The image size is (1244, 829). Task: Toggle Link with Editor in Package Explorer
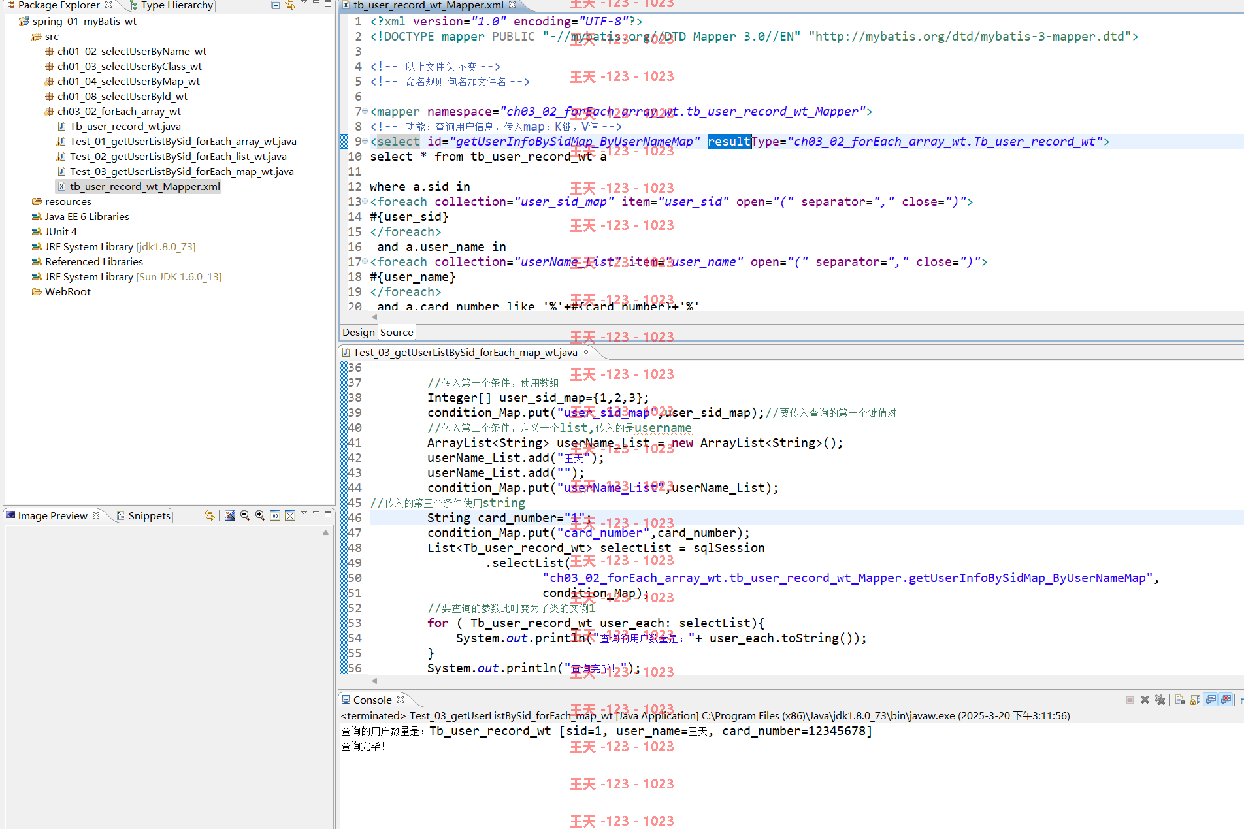[x=290, y=5]
